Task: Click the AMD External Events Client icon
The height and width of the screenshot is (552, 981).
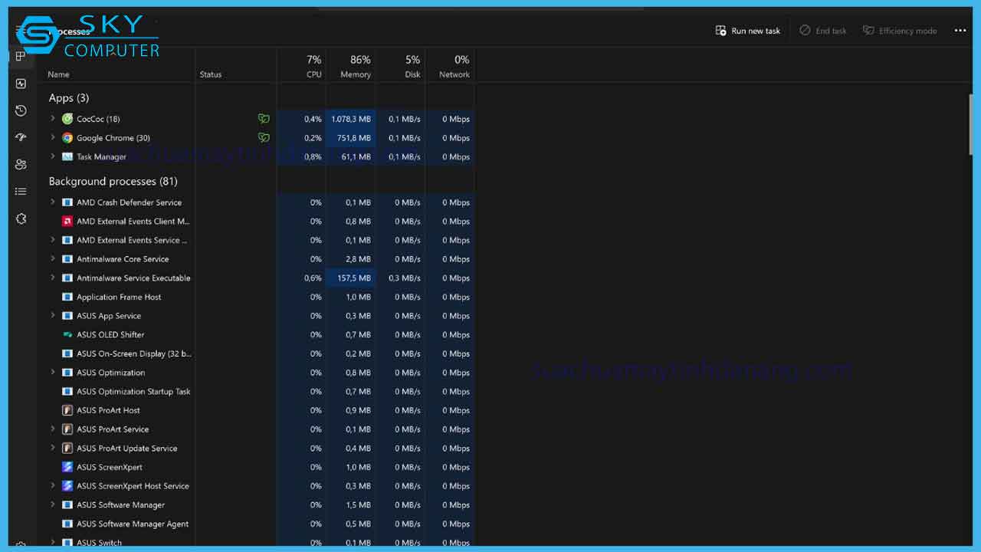Action: point(67,222)
